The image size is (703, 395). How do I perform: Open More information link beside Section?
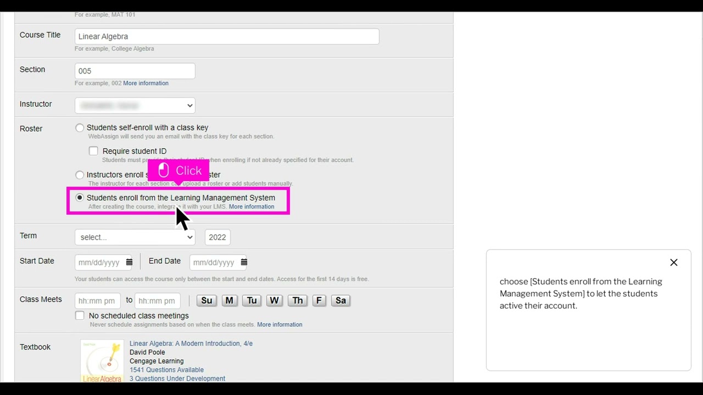pyautogui.click(x=146, y=83)
